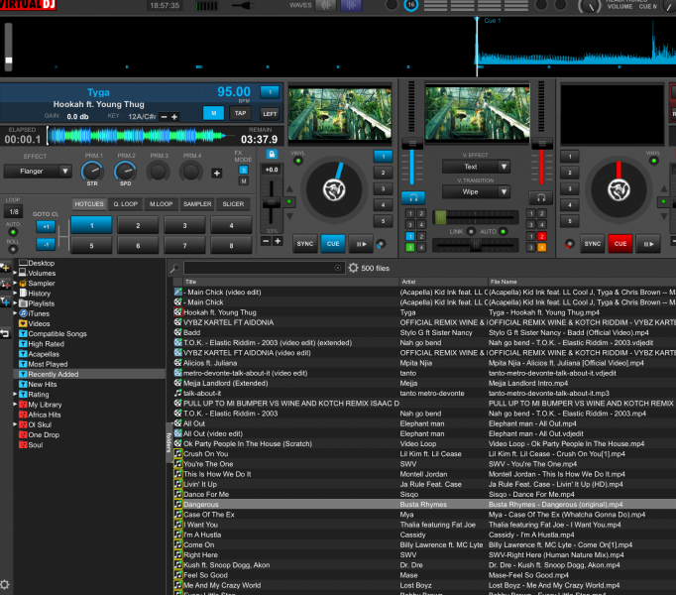Viewport: 676px width, 595px height.
Task: Click the blue left deck CUE button
Action: tap(333, 244)
